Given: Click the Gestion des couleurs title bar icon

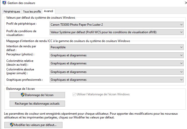Looking at the screenshot, I should click(x=4, y=3).
